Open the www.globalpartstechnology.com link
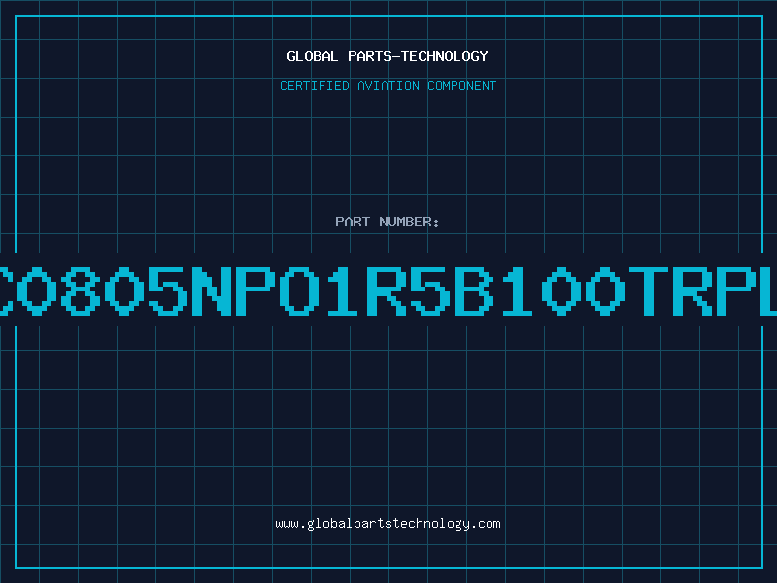 [x=388, y=524]
